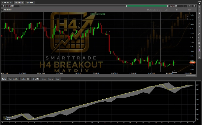
Task: Click the start handle of the date range slider
Action: point(127,6)
